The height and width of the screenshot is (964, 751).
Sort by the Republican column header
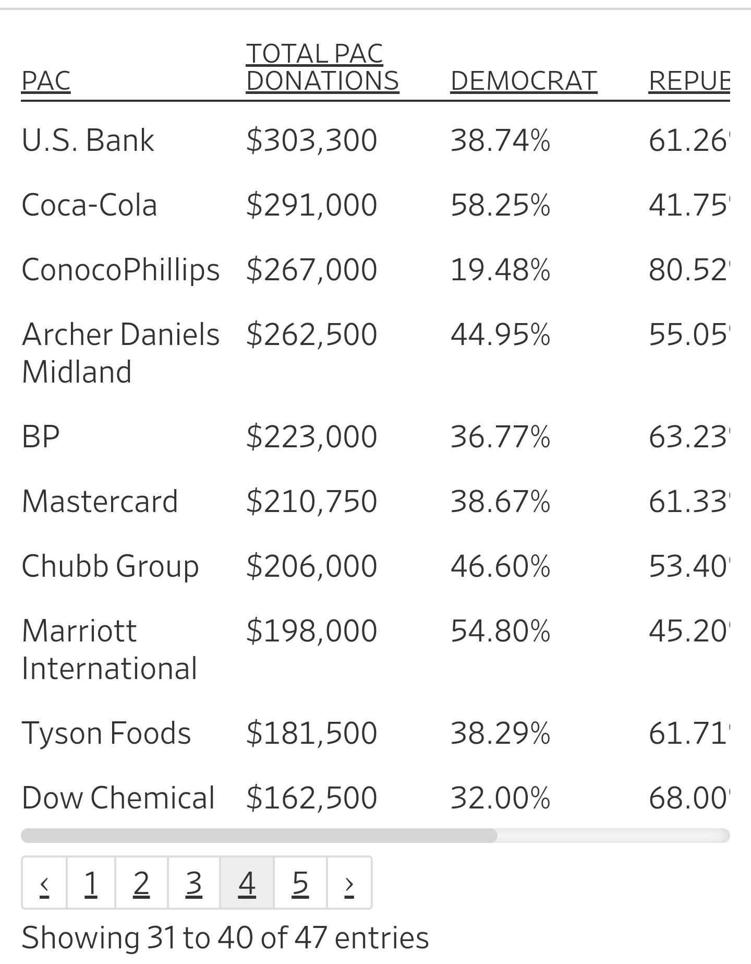(x=689, y=81)
